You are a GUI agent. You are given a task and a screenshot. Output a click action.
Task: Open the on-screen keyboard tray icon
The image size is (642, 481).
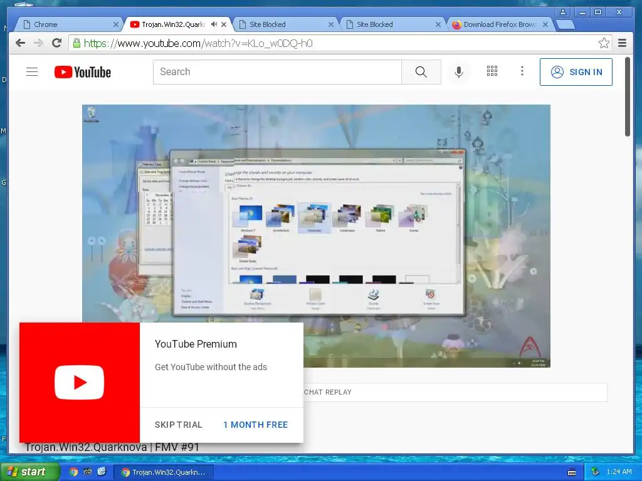click(x=572, y=472)
